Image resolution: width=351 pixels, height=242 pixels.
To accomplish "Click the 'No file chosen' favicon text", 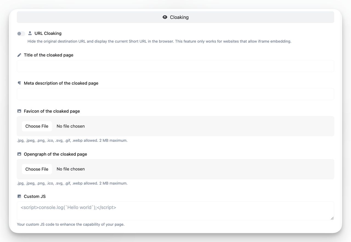I will coord(70,126).
